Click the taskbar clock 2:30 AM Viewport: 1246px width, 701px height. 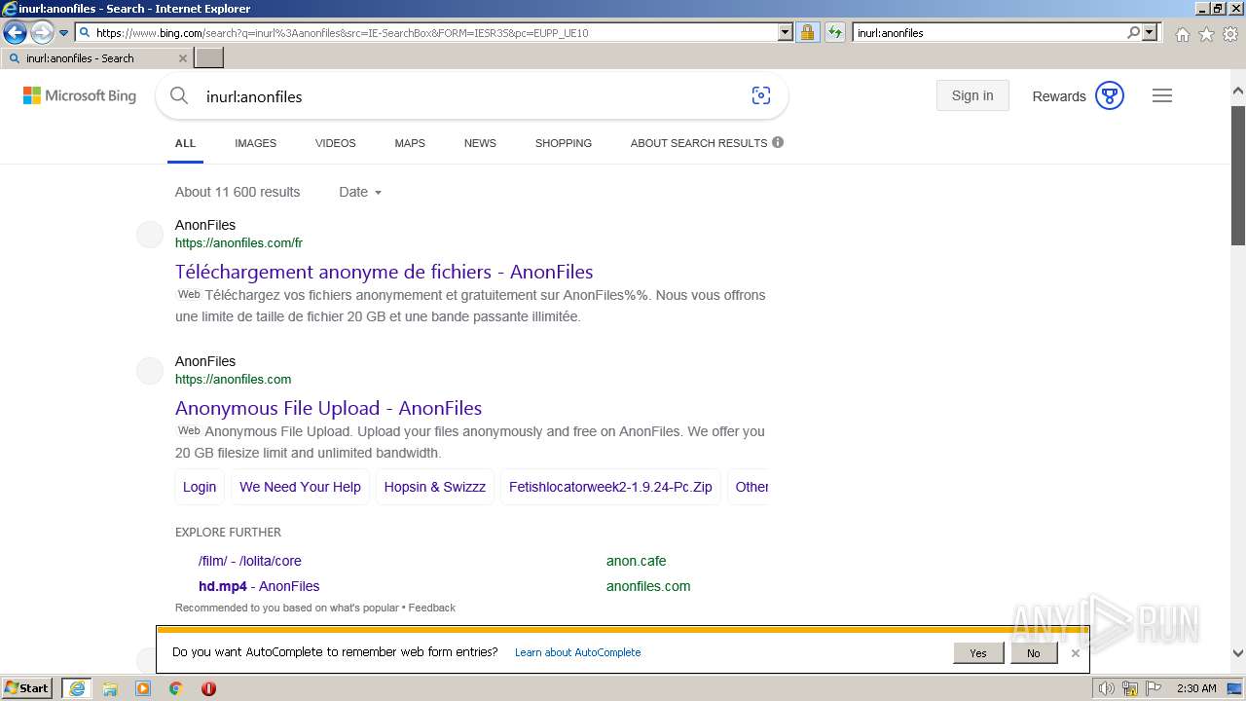click(1196, 688)
